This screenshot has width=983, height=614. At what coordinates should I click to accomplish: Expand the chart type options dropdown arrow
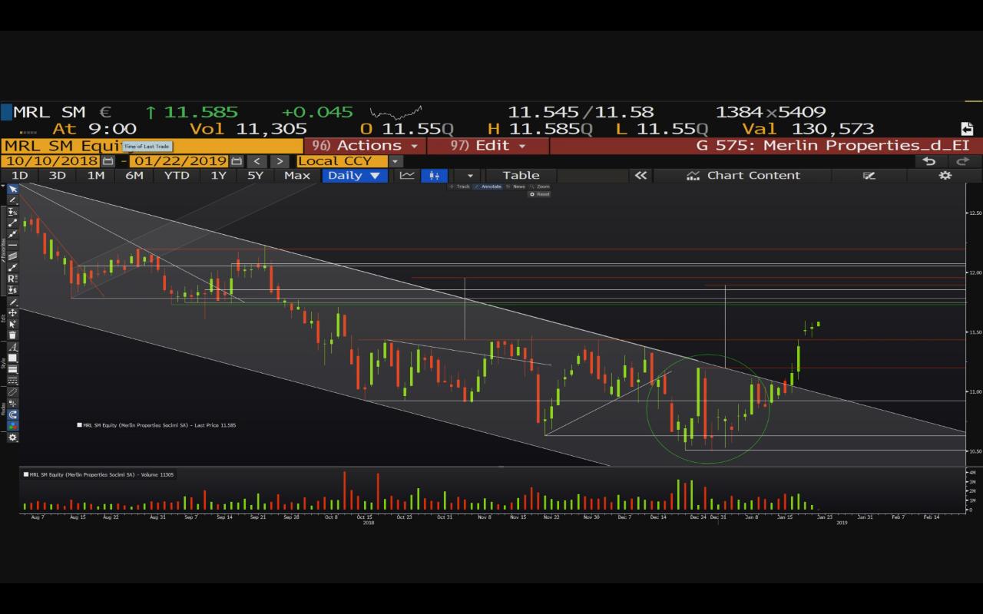click(x=469, y=176)
